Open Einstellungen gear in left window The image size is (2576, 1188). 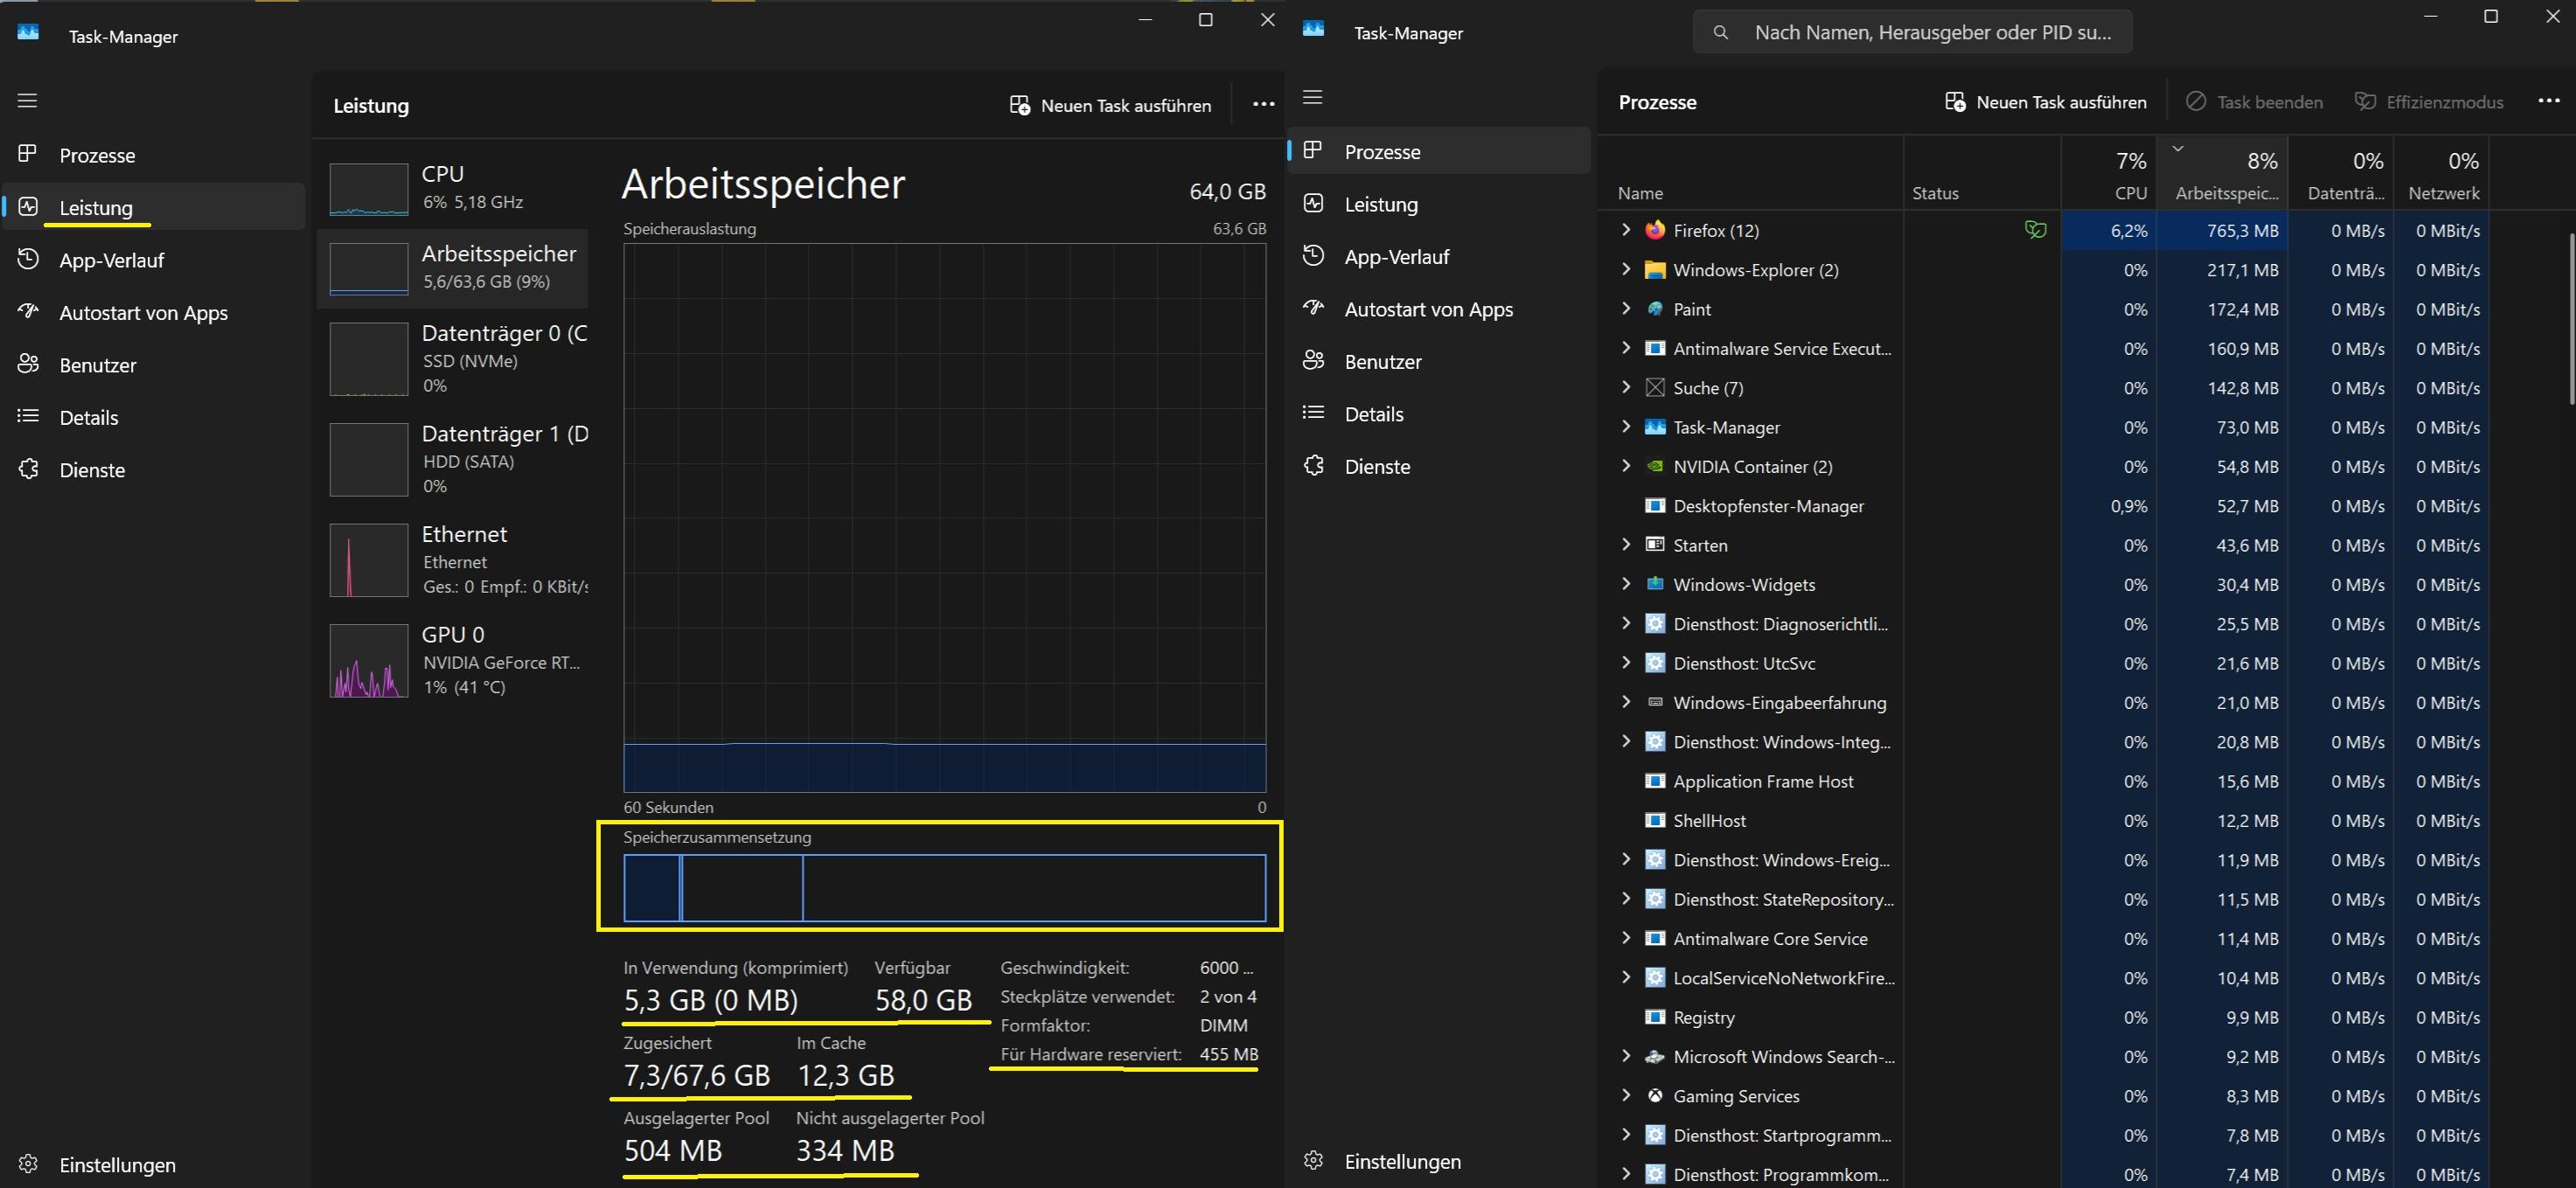coord(28,1164)
